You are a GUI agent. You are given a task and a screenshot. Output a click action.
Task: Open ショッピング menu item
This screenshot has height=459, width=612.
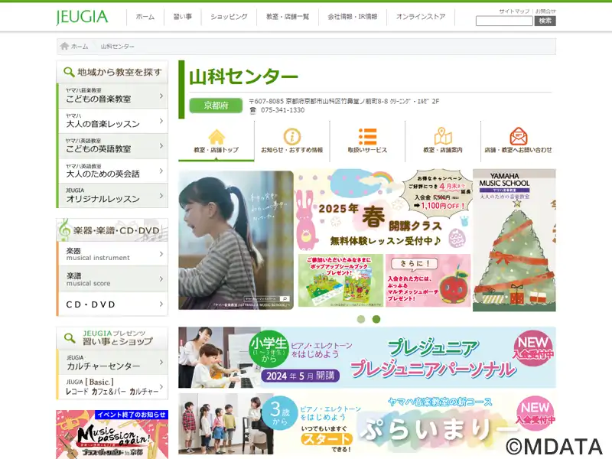[229, 17]
